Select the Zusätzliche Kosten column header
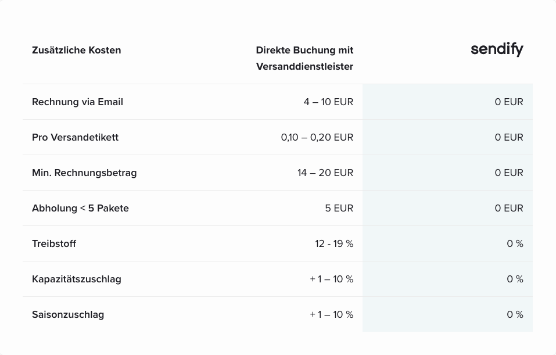556x355 pixels. tap(77, 51)
